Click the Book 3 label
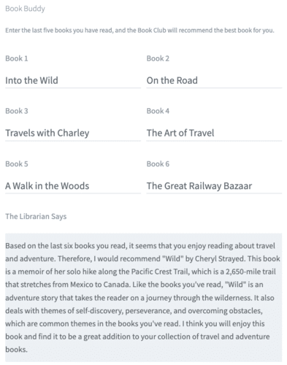The width and height of the screenshot is (287, 365). (17, 111)
